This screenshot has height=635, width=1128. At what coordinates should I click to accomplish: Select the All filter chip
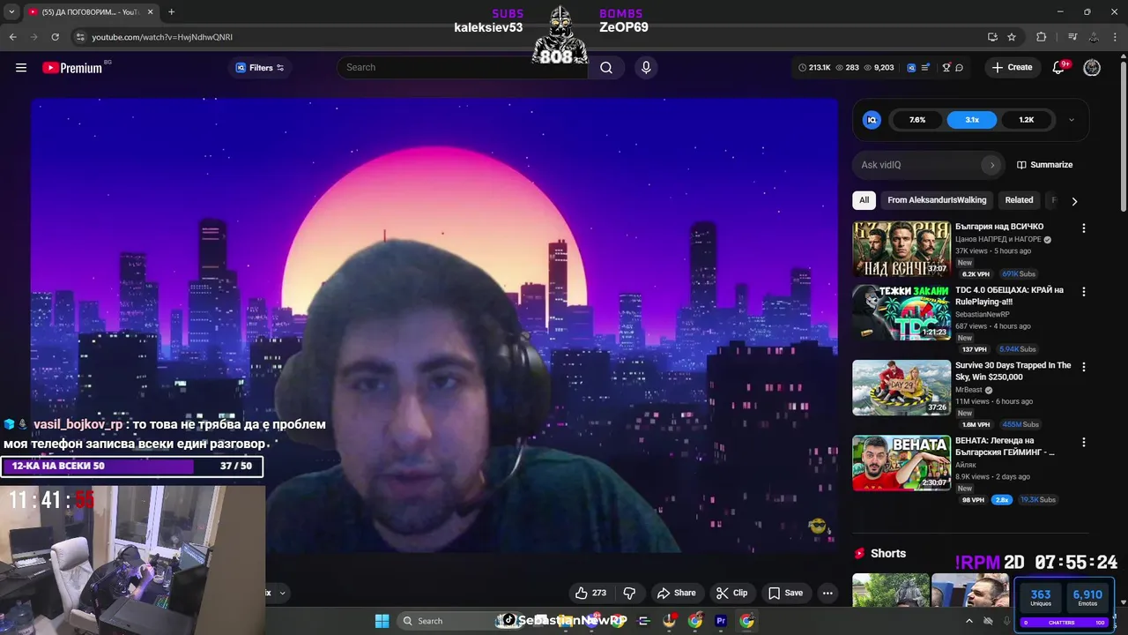coord(864,200)
